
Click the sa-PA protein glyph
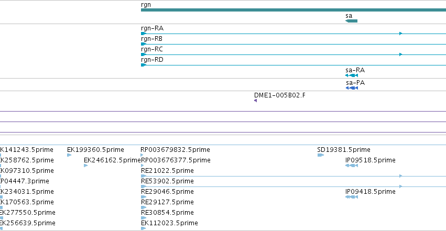click(x=352, y=88)
